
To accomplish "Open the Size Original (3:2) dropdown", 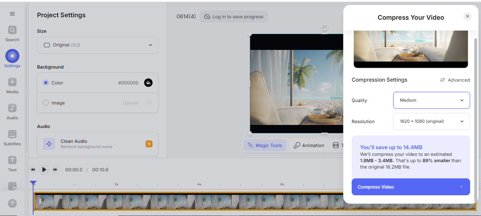I will point(98,45).
